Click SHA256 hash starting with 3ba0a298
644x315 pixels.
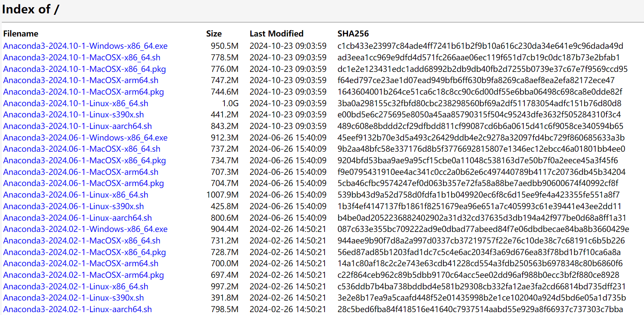click(480, 103)
